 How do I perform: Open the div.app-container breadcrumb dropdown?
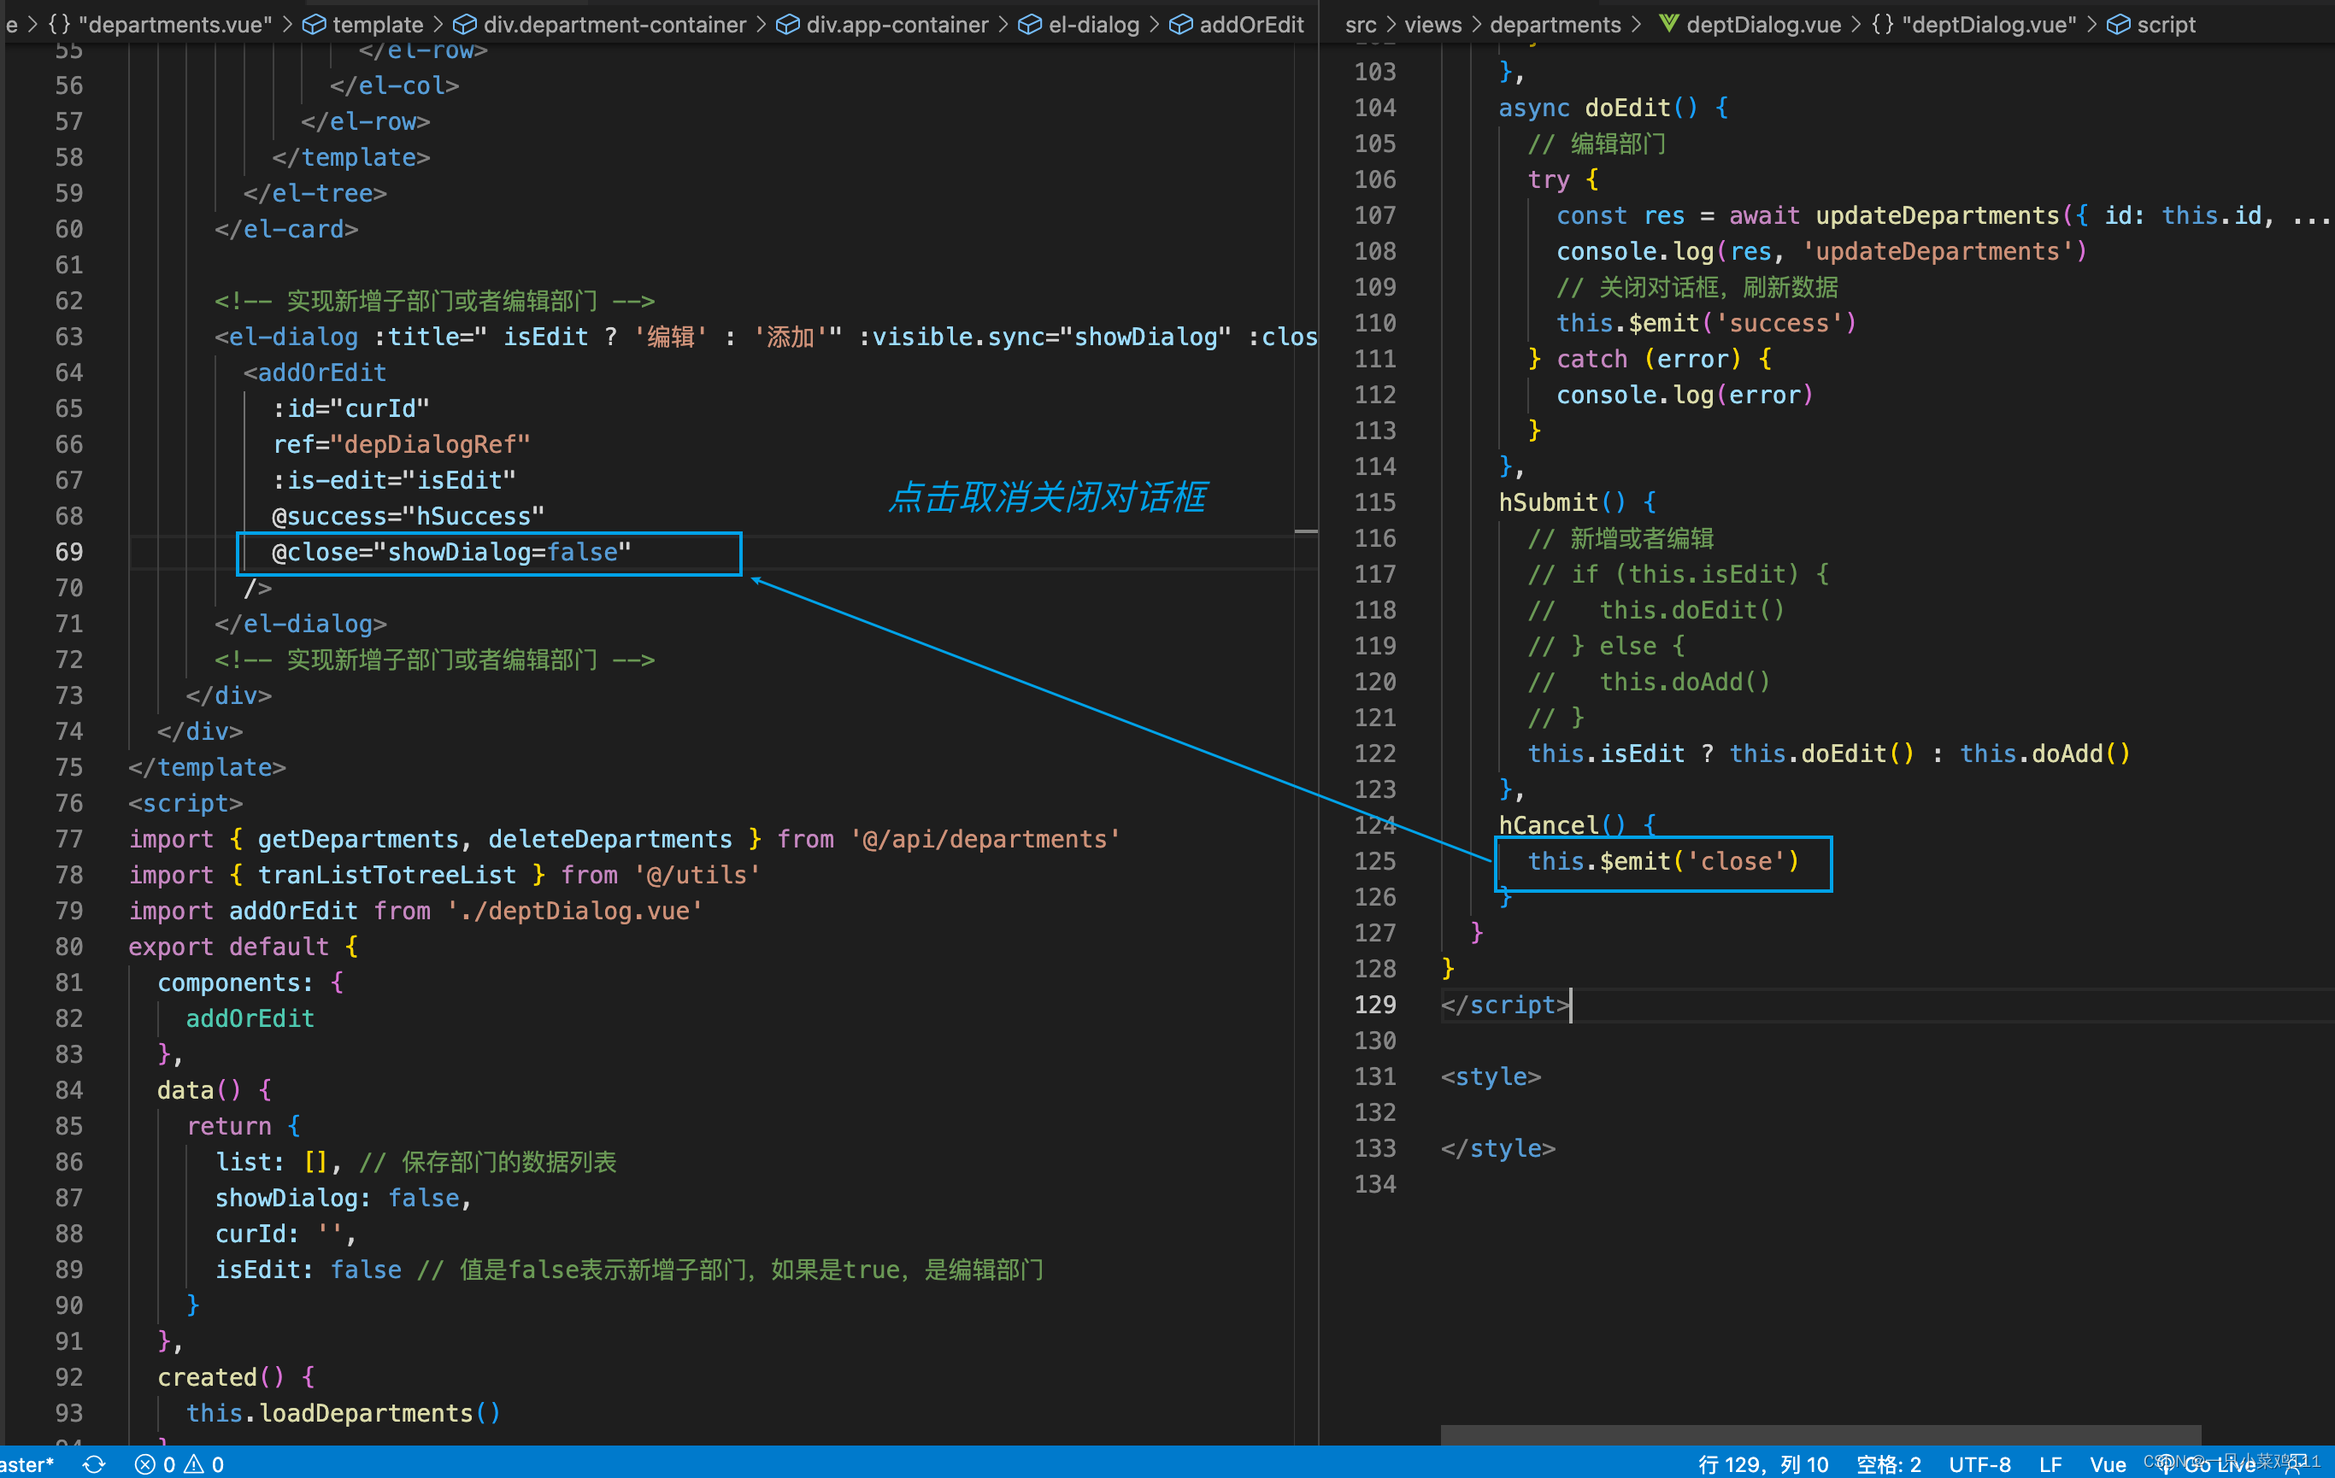897,24
